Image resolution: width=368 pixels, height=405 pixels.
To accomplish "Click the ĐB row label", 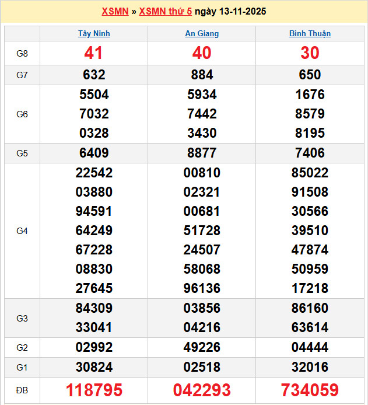I will pyautogui.click(x=22, y=390).
